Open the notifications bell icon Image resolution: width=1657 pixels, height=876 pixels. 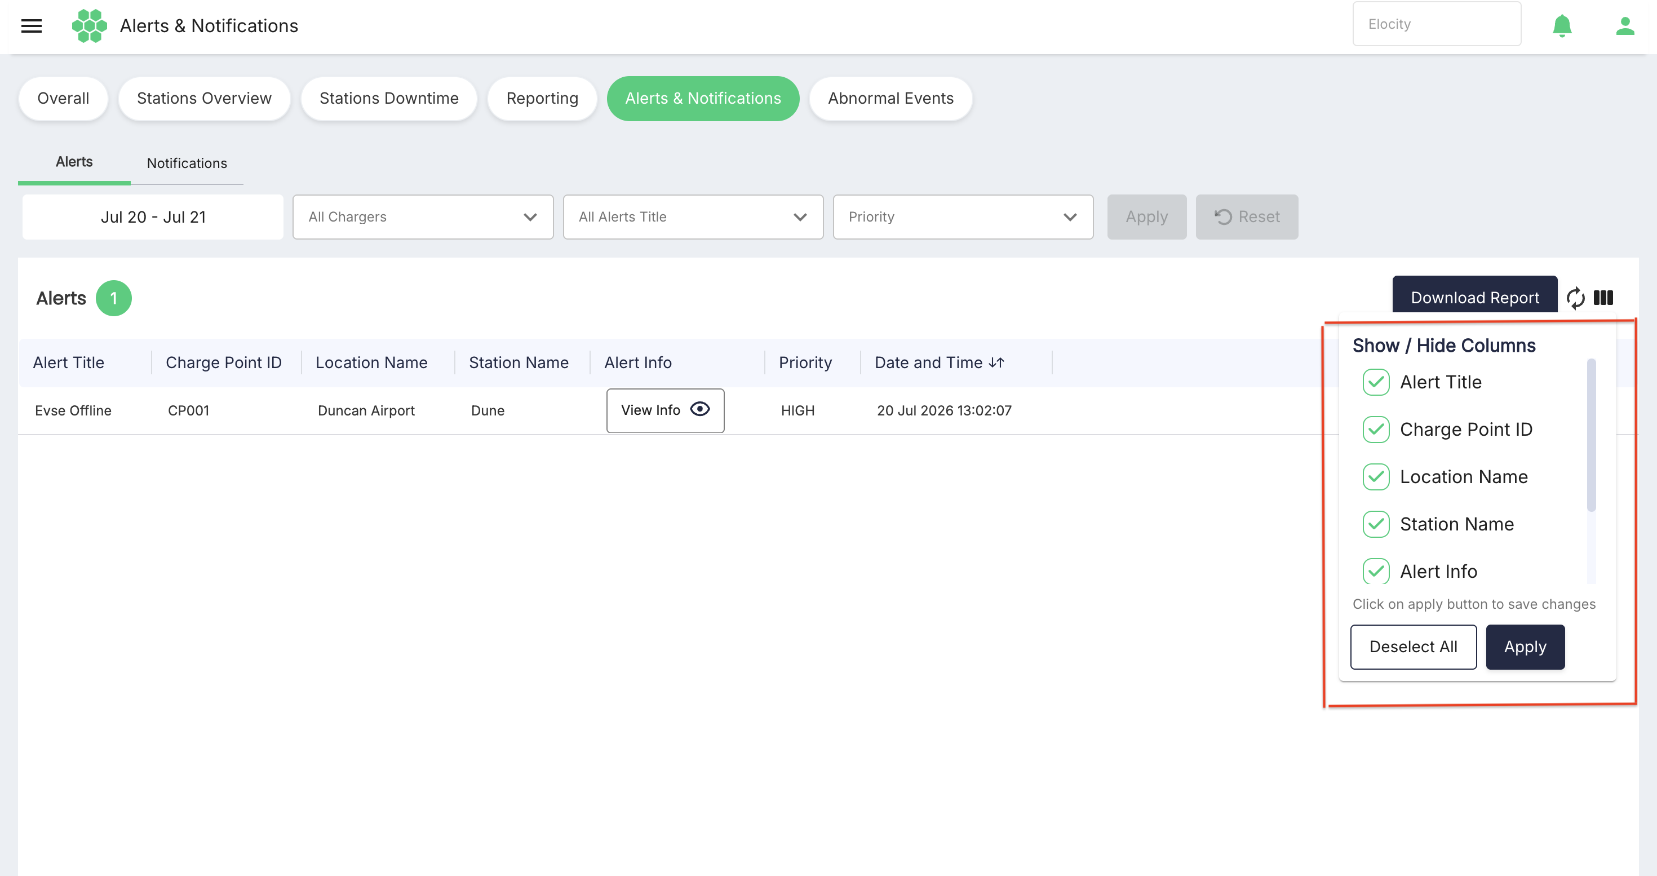pyautogui.click(x=1562, y=26)
